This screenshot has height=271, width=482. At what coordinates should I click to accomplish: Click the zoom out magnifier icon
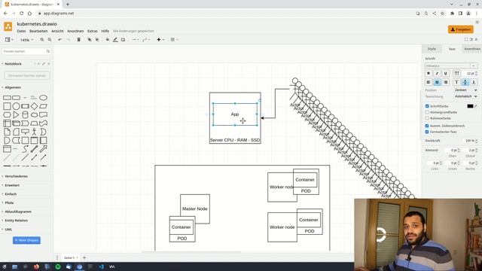(x=50, y=40)
